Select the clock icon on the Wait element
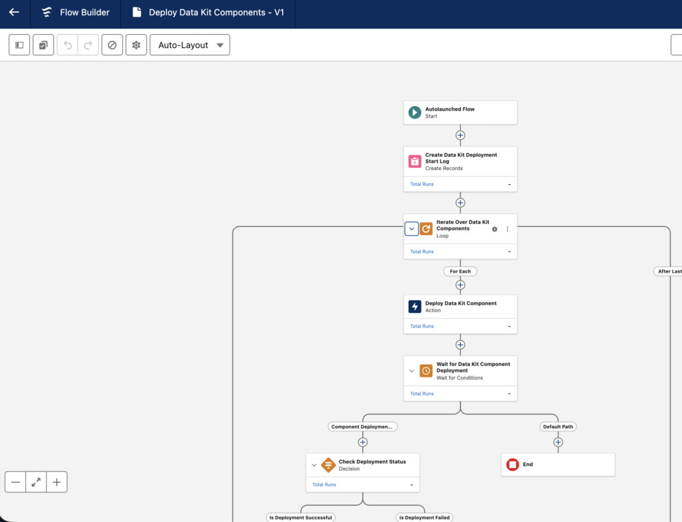682x522 pixels. 426,371
